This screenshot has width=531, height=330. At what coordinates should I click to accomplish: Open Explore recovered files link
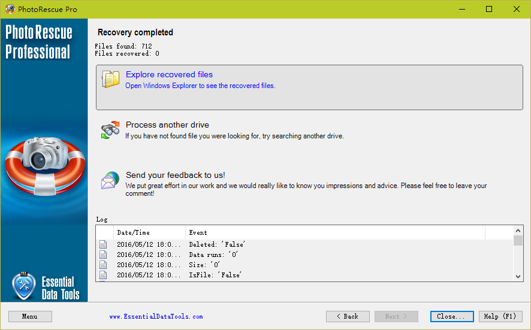coord(170,74)
